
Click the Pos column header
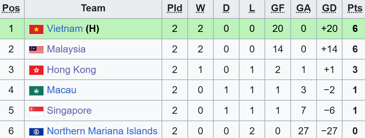click(11, 8)
